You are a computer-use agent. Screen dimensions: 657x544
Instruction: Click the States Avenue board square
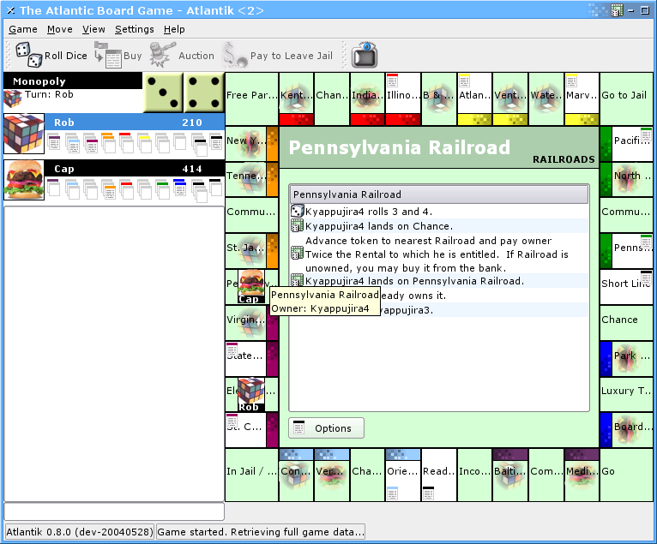[252, 359]
